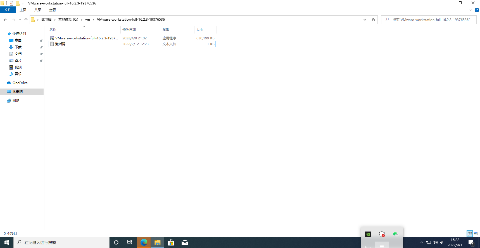Open 桌面 in quick access

point(18,40)
